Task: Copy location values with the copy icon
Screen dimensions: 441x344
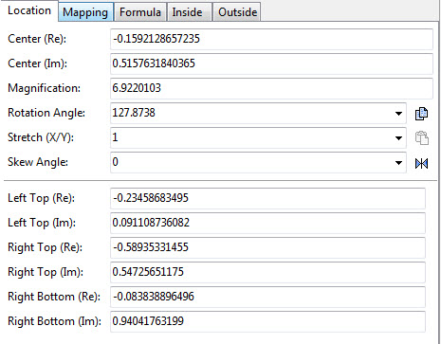Action: tap(421, 114)
